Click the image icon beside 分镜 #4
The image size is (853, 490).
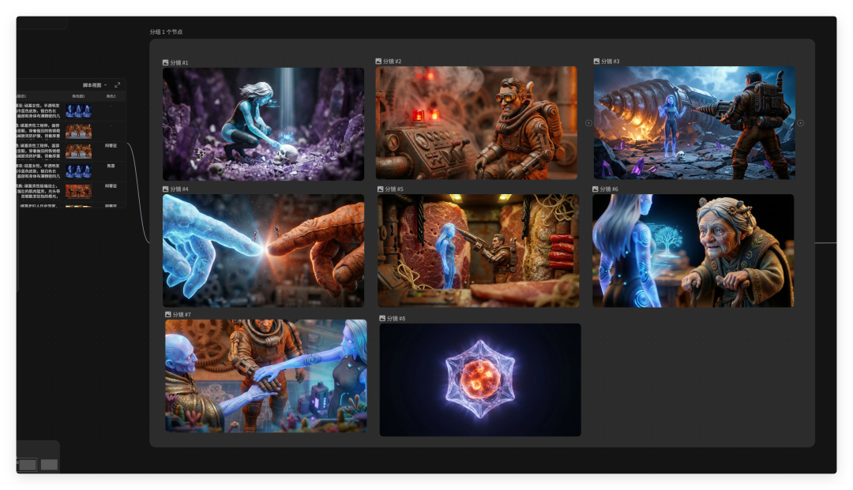point(166,189)
